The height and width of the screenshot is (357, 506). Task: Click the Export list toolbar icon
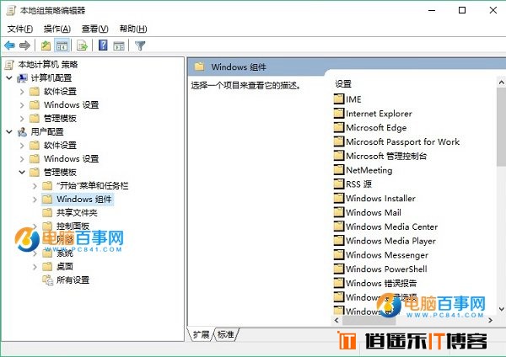pyautogui.click(x=83, y=45)
